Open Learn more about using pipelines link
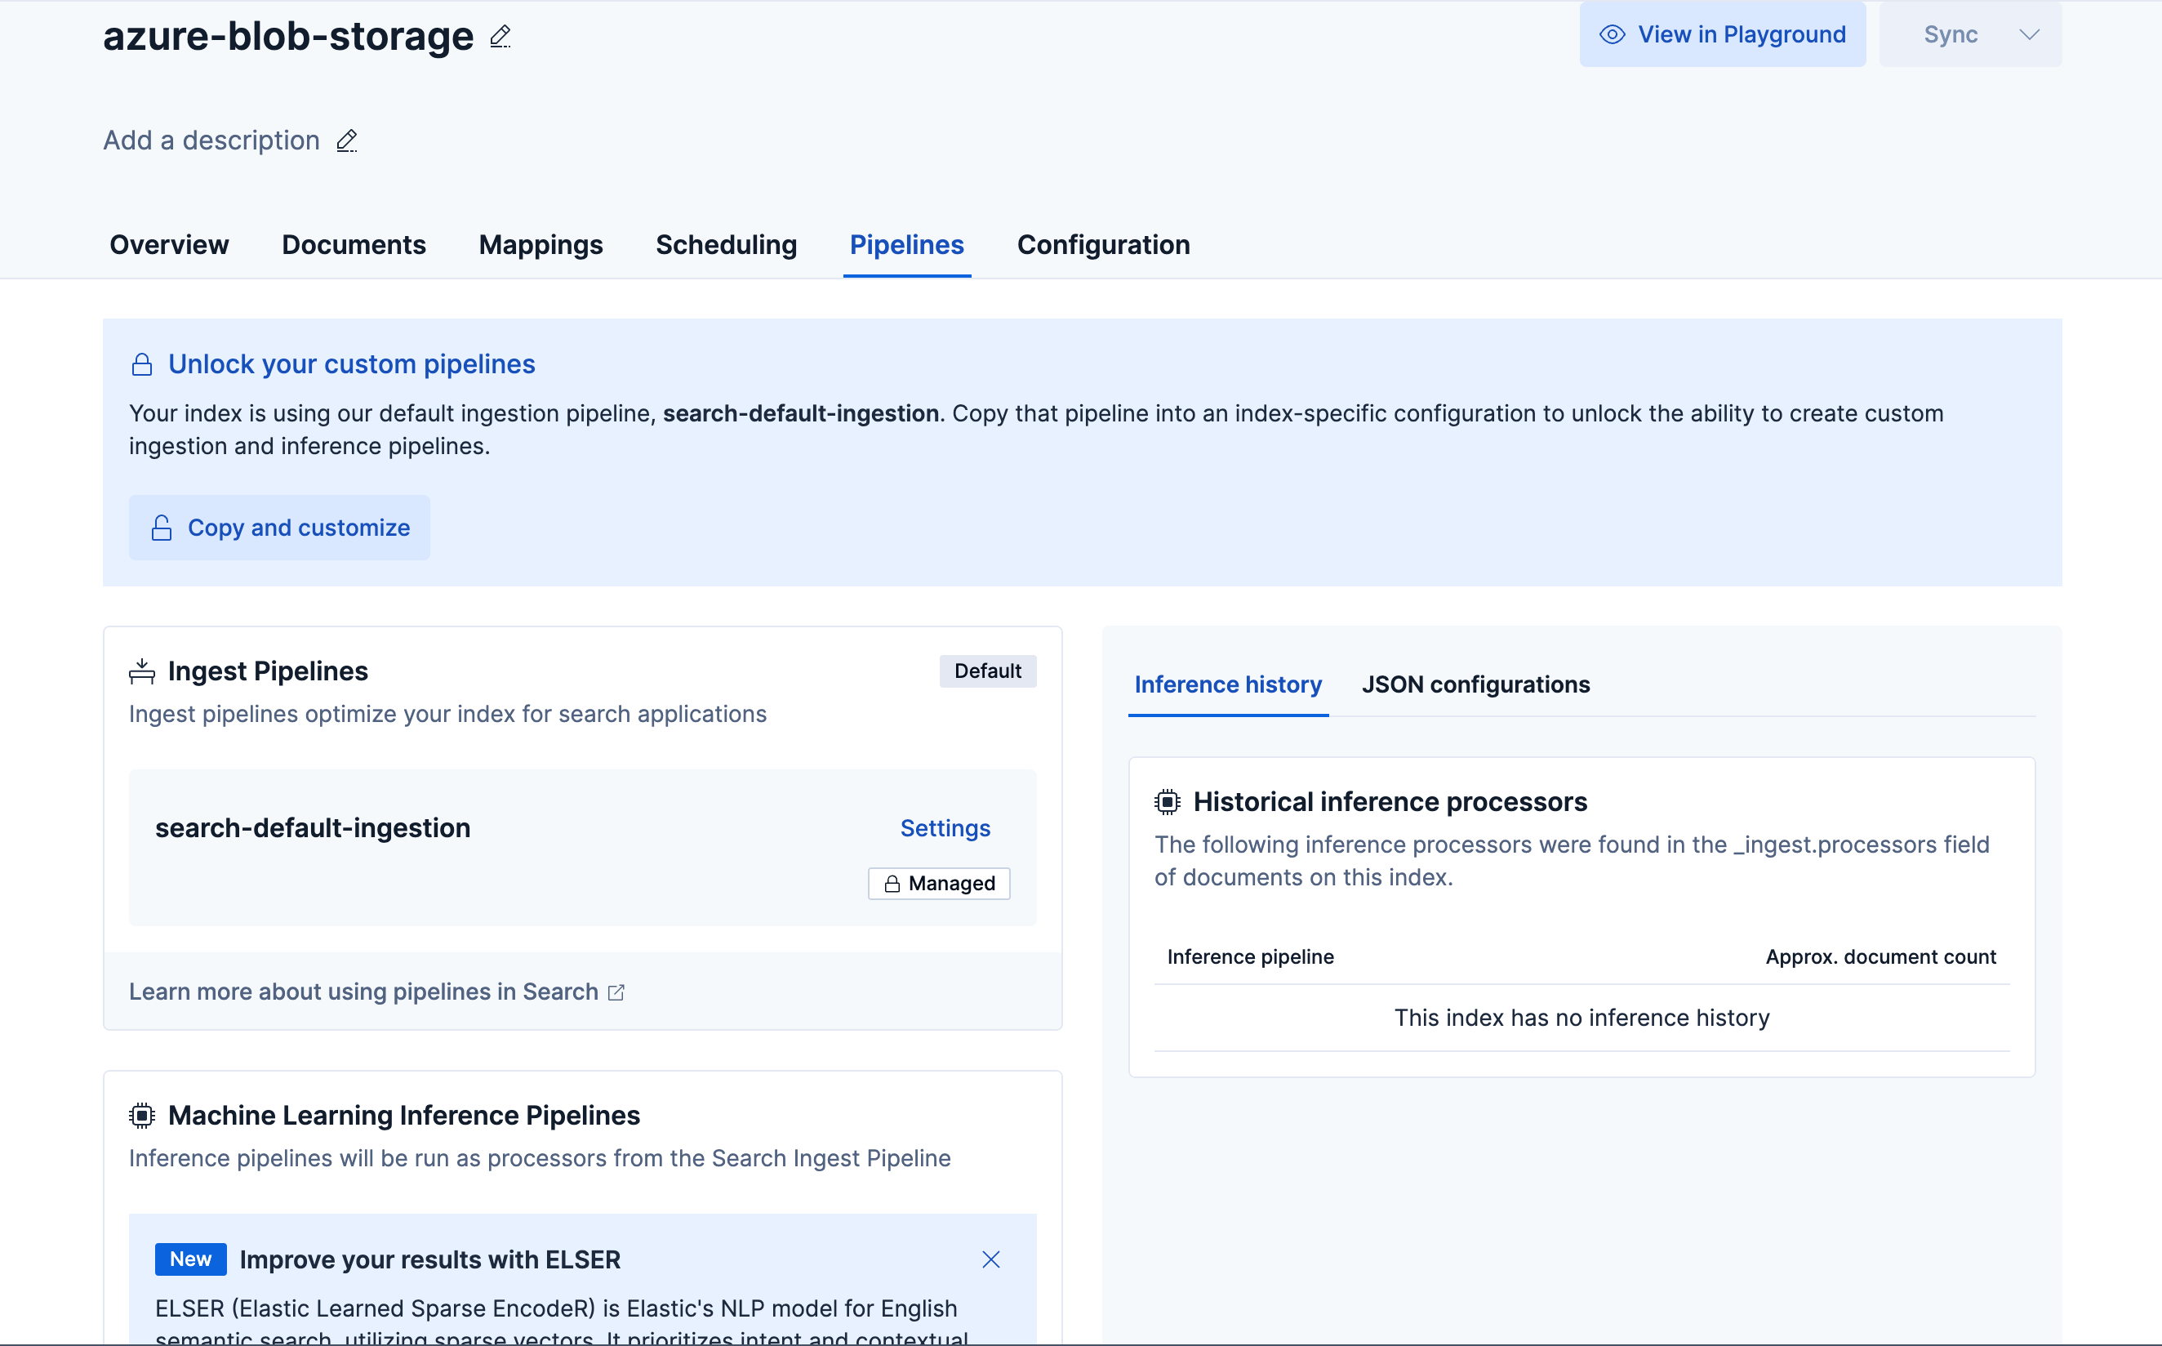2162x1346 pixels. [x=364, y=992]
